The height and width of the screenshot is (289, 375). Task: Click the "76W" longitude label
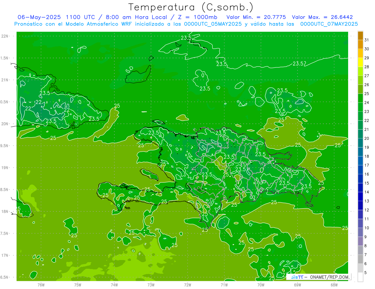(x=41, y=285)
